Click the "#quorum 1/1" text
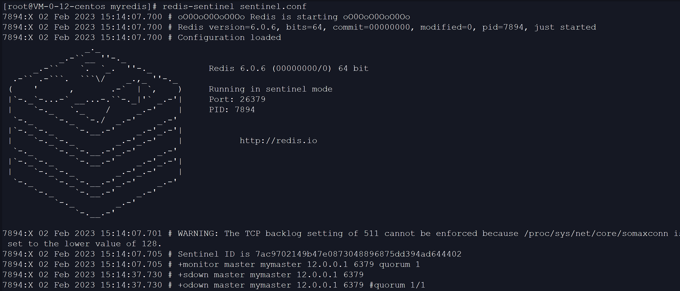Screen dimensions: 680x291 397,285
